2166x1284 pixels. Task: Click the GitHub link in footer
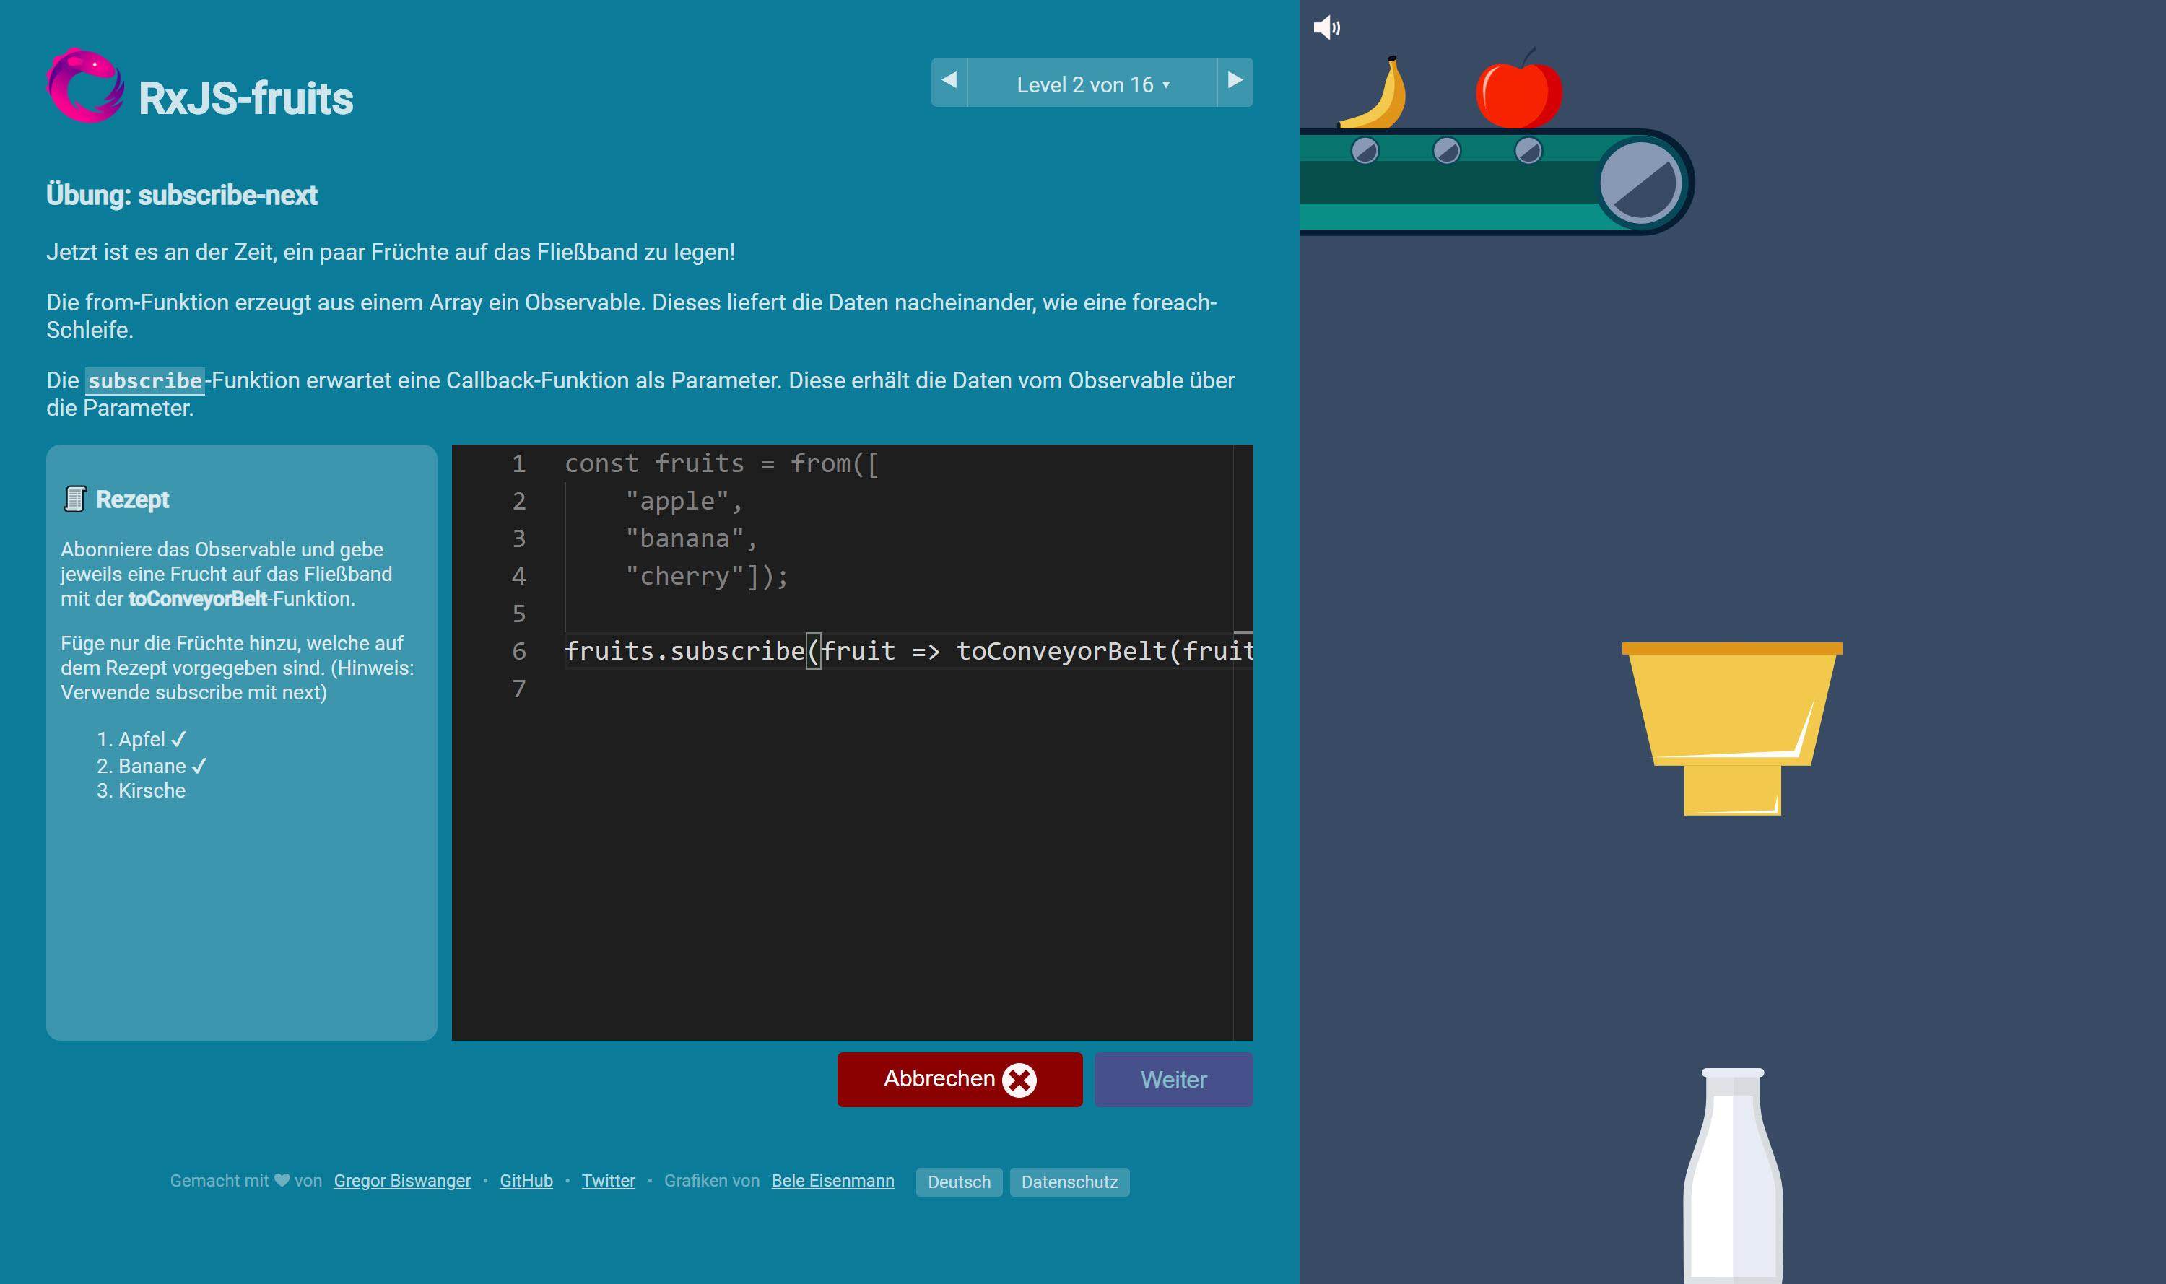coord(527,1180)
